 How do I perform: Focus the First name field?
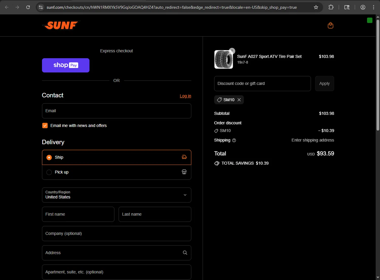(x=78, y=214)
